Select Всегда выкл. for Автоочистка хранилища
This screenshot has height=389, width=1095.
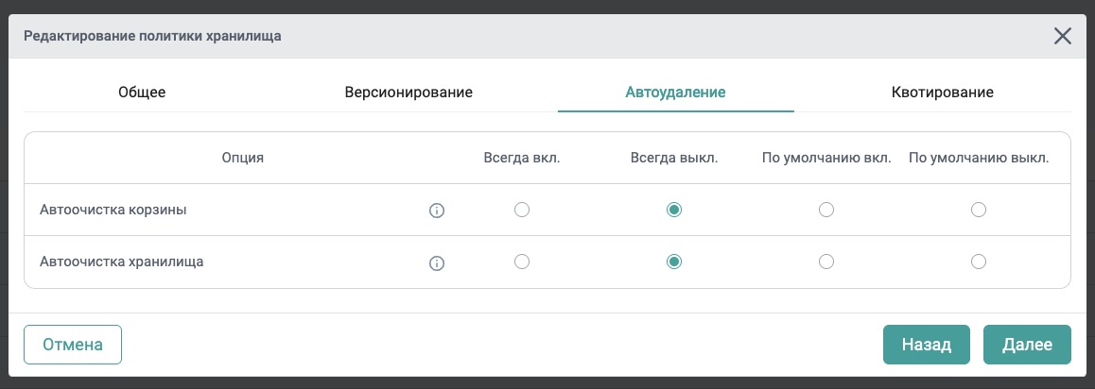coord(674,262)
